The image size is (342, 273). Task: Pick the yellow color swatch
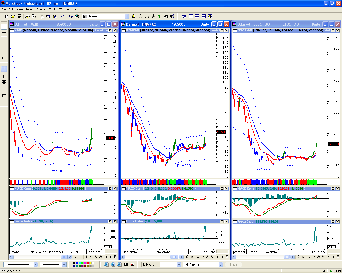(90, 263)
